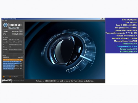The height and width of the screenshot is (103, 138).
Task: Select fifth ranking entry scoring 31.69
Action: 13,67
